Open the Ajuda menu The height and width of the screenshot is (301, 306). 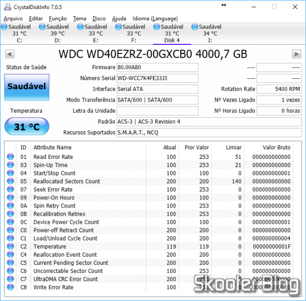pos(119,19)
